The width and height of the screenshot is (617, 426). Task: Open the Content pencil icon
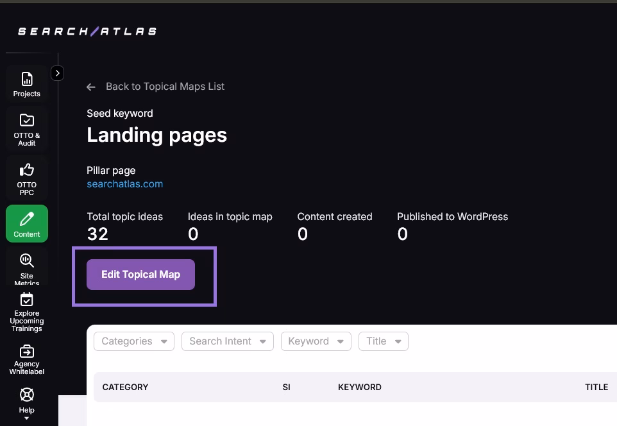(x=27, y=219)
